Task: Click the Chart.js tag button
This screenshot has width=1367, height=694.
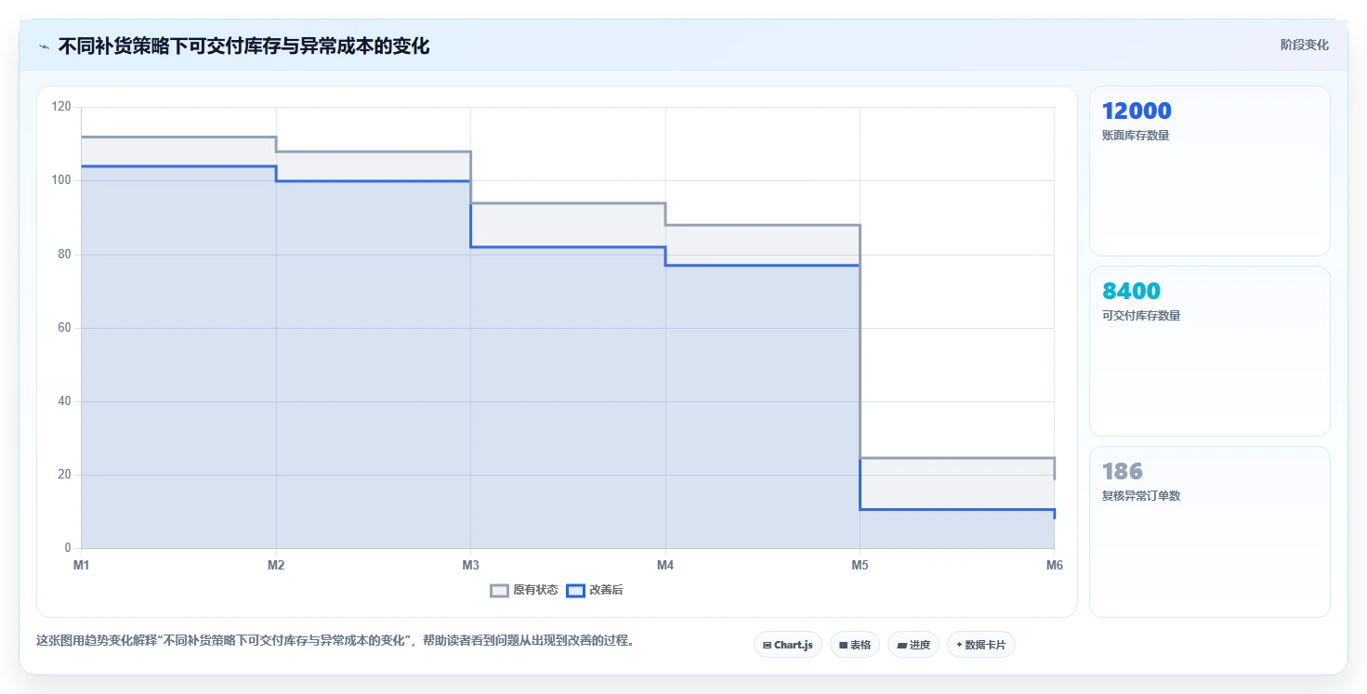Action: click(788, 645)
